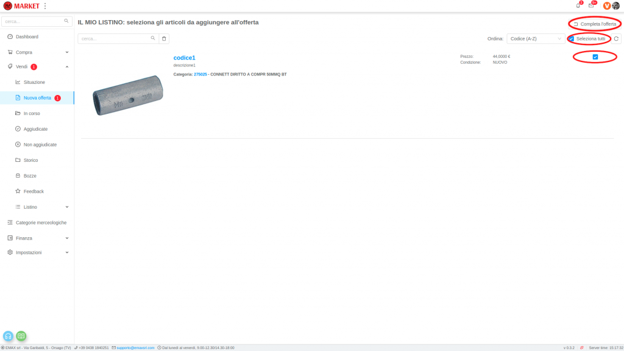624x351 pixels.
Task: Go to Aggiudicate in the sidebar
Action: (x=35, y=129)
